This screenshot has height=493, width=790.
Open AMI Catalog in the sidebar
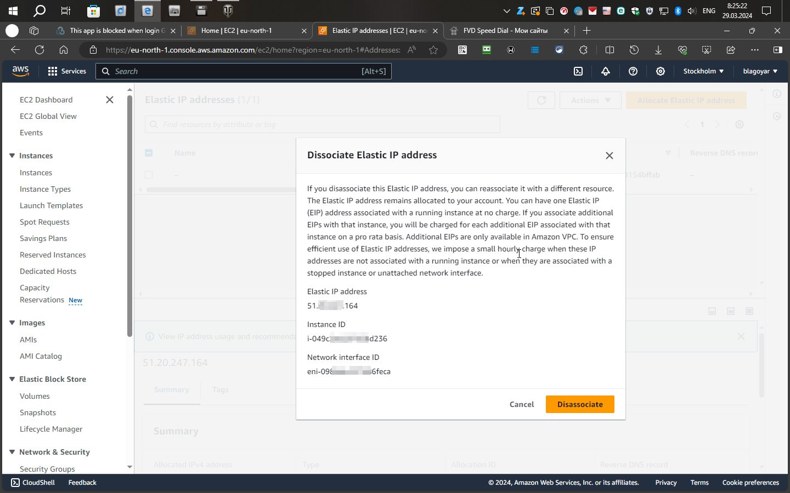click(x=41, y=356)
